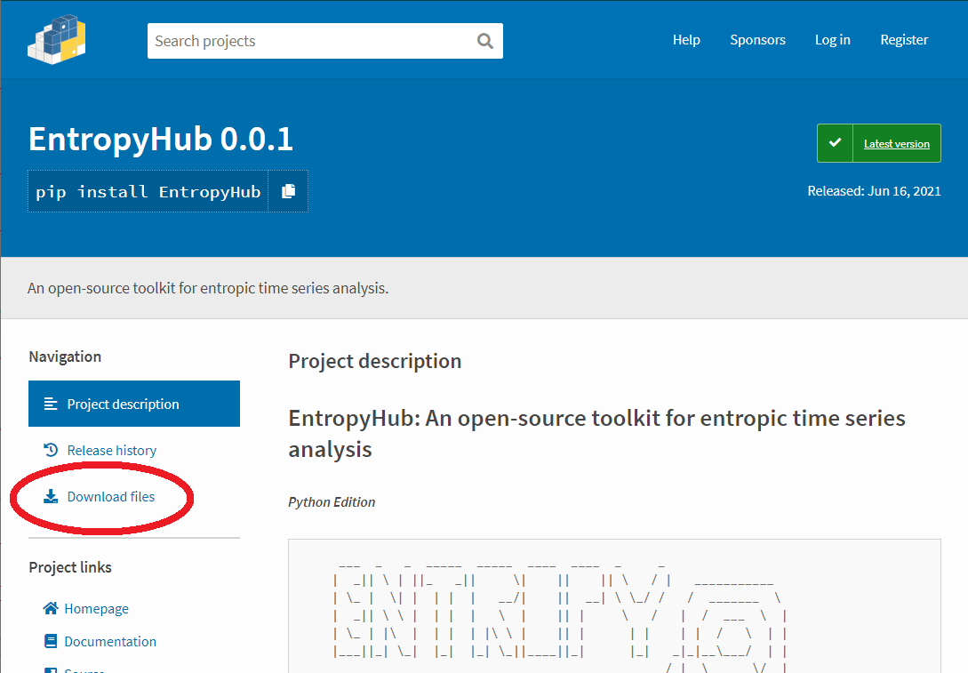Select pip install EntropyHub command text

[x=148, y=192]
